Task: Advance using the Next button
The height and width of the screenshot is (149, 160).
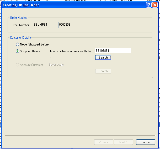Action: (123, 142)
